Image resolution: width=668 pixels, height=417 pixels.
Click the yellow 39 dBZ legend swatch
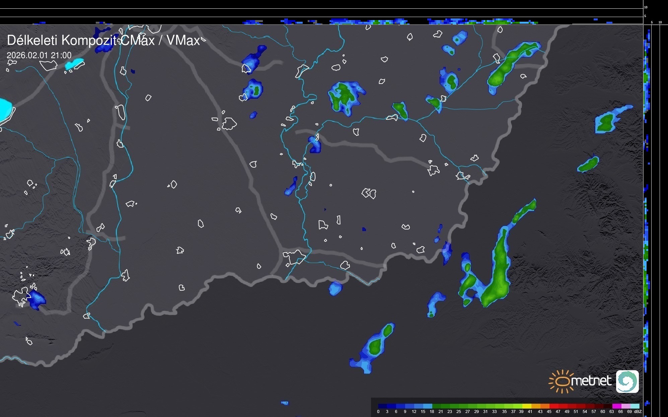tap(526, 406)
